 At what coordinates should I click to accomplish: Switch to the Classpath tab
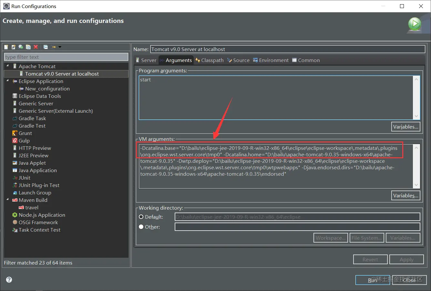(x=210, y=60)
